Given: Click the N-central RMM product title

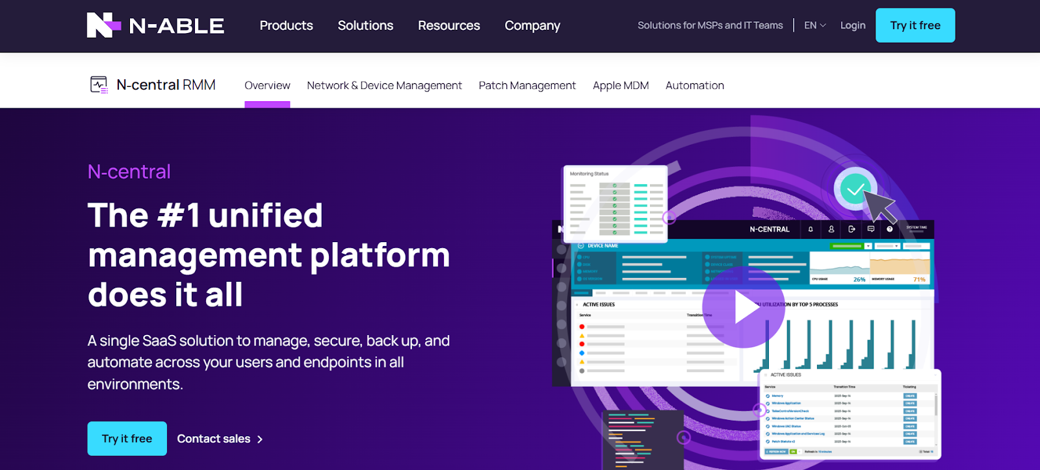Looking at the screenshot, I should [x=166, y=85].
